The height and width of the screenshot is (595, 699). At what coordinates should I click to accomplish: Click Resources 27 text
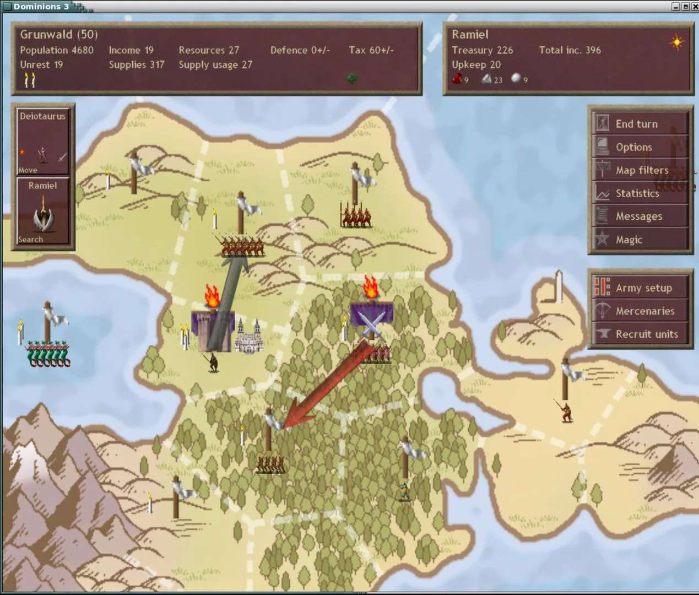click(x=209, y=50)
